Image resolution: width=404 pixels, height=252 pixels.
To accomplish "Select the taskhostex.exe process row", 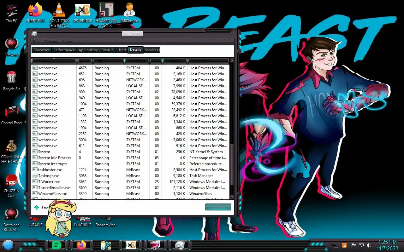I will coord(130,170).
